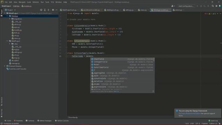Open IDE settings gear in top toolbar

(x=216, y=6)
